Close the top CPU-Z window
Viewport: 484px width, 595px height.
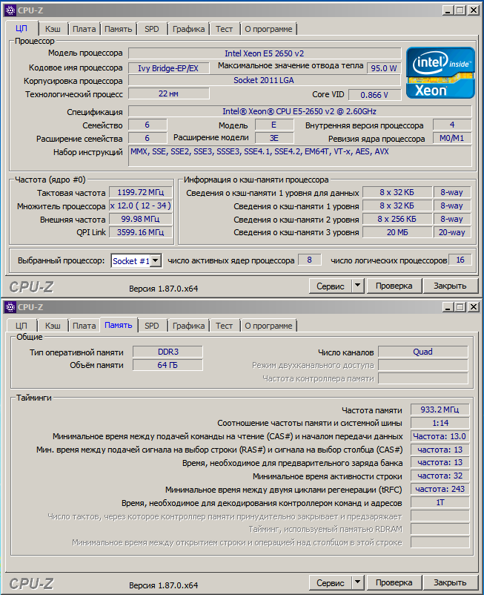pos(474,10)
